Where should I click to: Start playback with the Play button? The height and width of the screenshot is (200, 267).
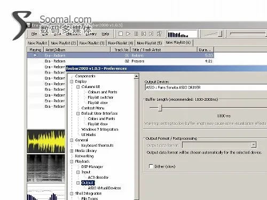coord(128,34)
